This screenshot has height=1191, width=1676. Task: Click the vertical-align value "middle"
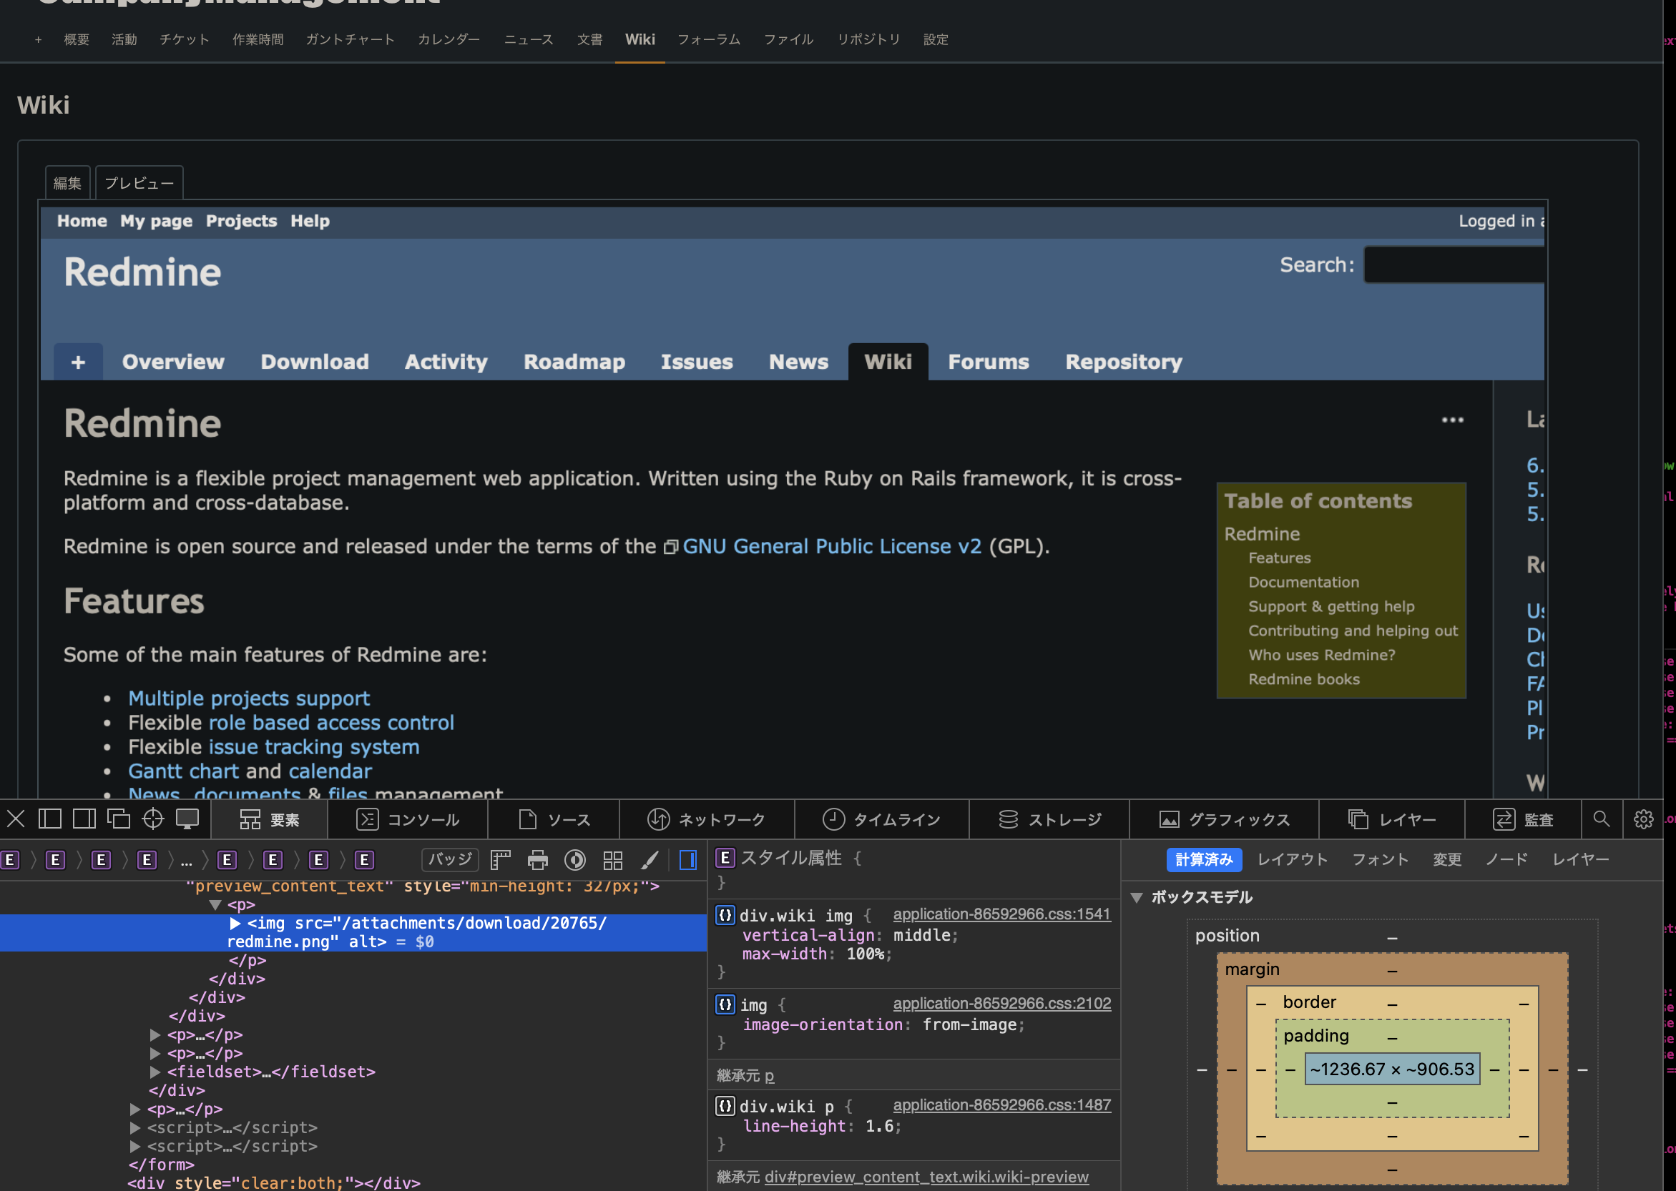921,936
